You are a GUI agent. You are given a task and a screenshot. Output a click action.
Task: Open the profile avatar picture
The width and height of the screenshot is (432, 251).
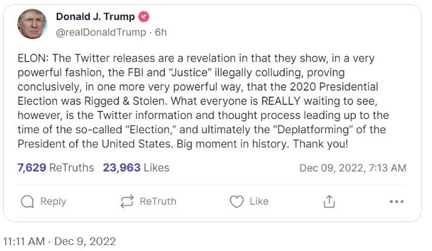32,24
